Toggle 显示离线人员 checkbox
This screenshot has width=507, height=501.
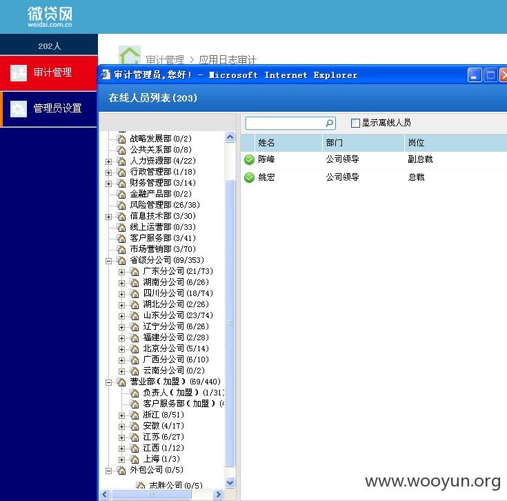pos(355,124)
